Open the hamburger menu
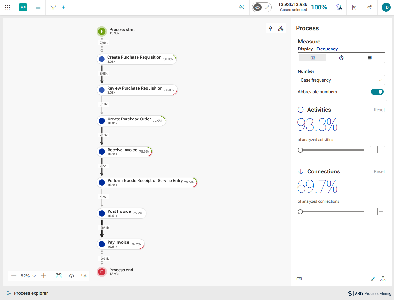The image size is (394, 301). point(38,7)
